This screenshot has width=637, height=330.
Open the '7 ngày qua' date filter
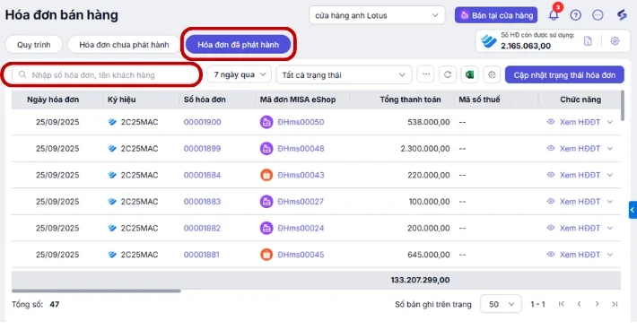(239, 74)
